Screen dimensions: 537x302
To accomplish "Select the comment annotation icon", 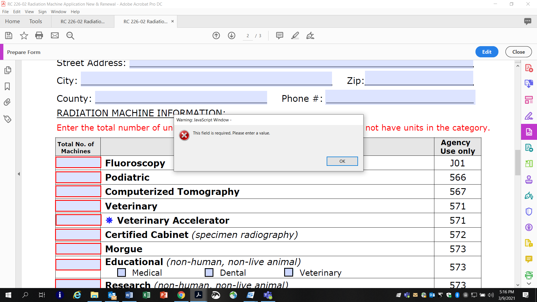I will pyautogui.click(x=280, y=36).
